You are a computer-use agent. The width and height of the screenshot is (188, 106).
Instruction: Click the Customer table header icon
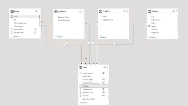pyautogui.click(x=56, y=12)
